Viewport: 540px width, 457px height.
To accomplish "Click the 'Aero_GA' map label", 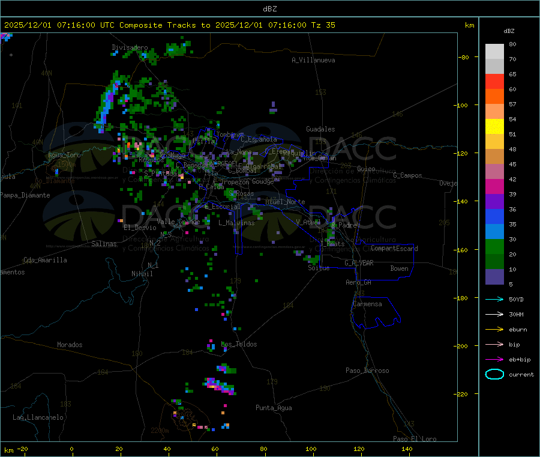I will point(358,282).
